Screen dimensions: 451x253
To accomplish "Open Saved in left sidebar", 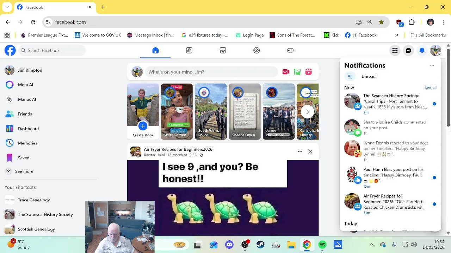I will click(24, 158).
